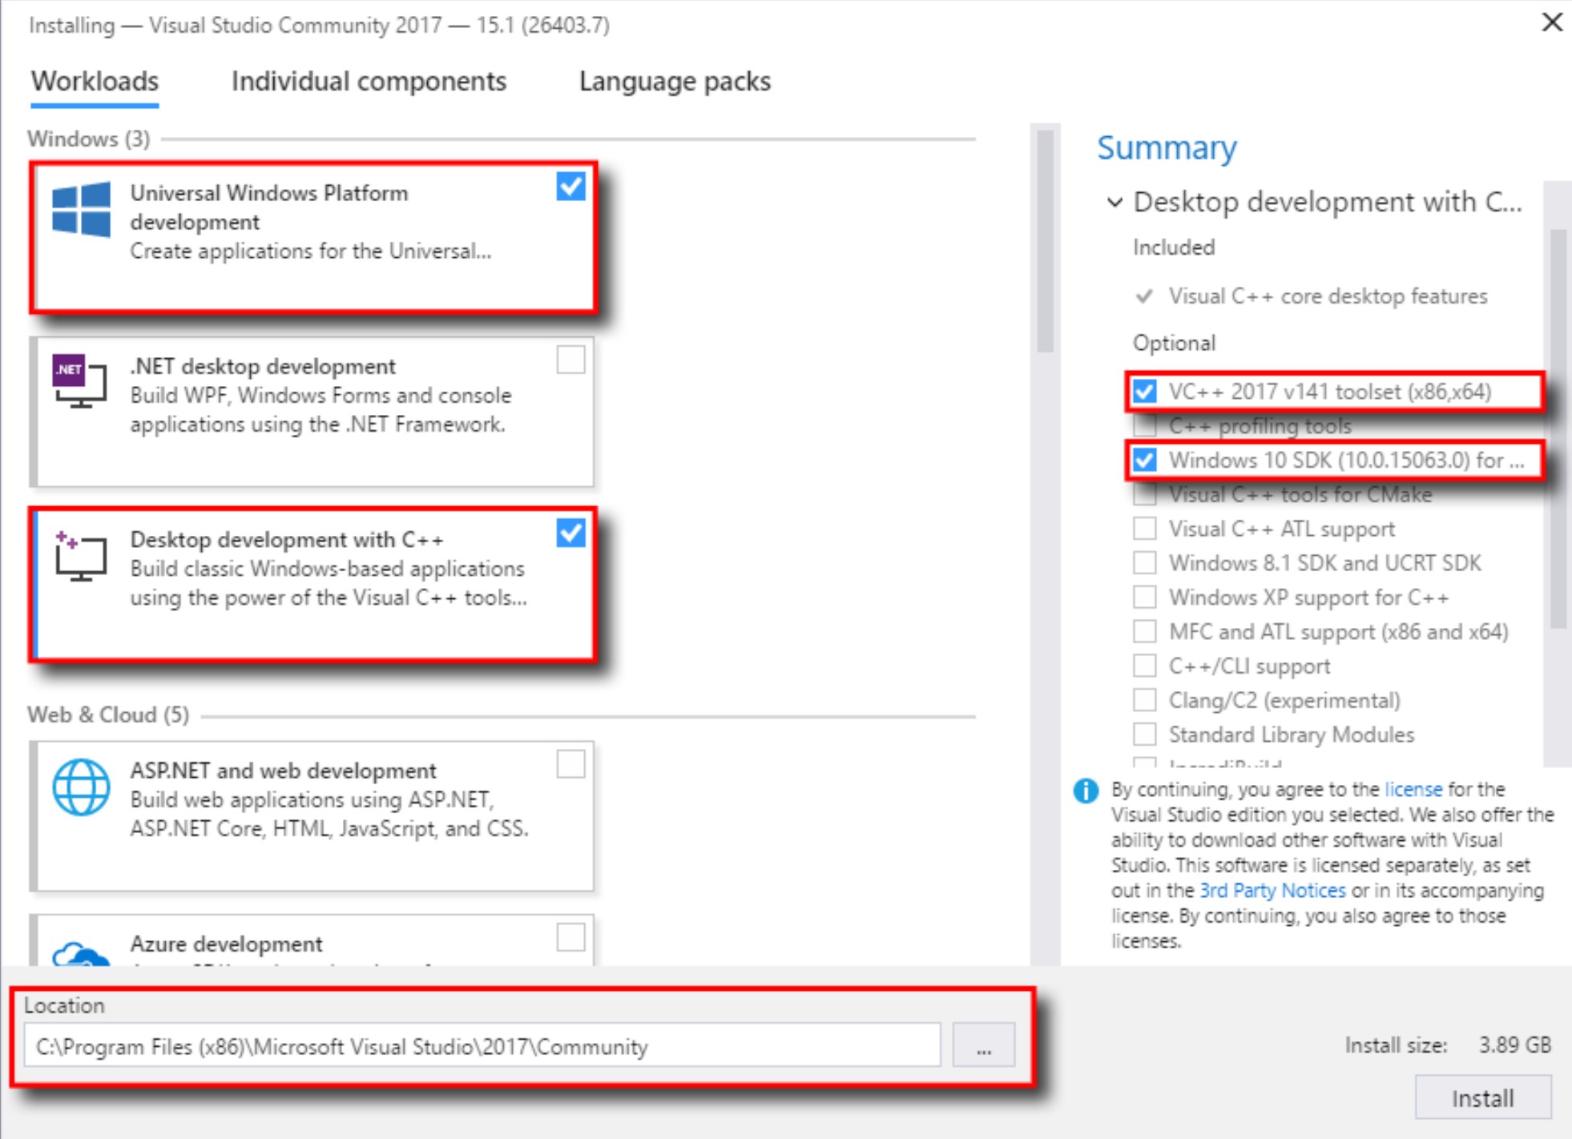The height and width of the screenshot is (1139, 1572).
Task: Click the Install button
Action: pos(1482,1097)
